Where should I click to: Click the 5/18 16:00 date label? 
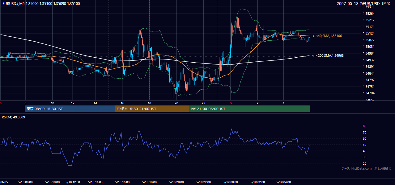click(x=122, y=182)
